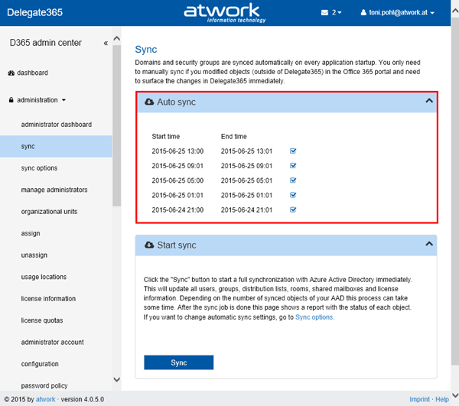Collapse the D365 admin center sidebar
Viewport: 459px width, 406px height.
tap(106, 44)
